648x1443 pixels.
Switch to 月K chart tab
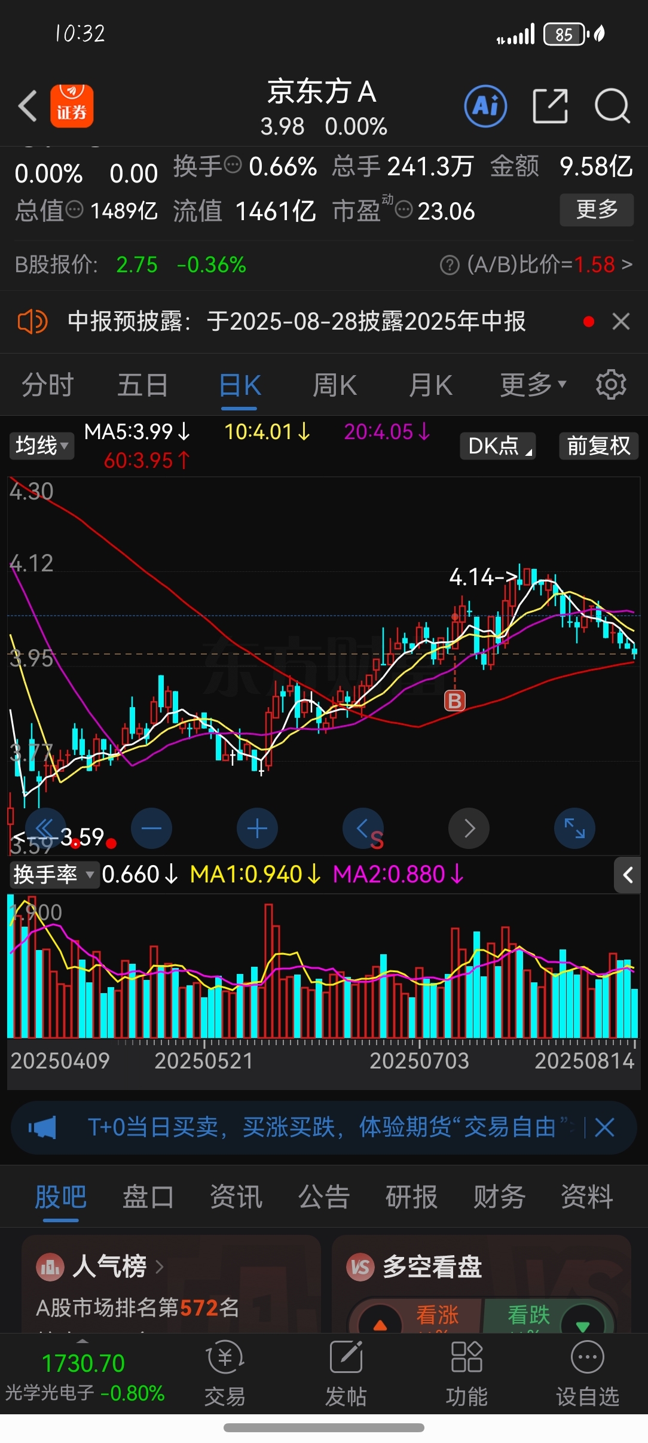(x=430, y=385)
